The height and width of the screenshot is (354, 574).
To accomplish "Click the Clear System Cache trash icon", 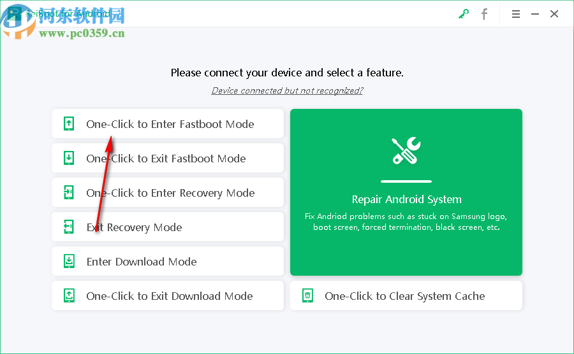I will pyautogui.click(x=307, y=295).
